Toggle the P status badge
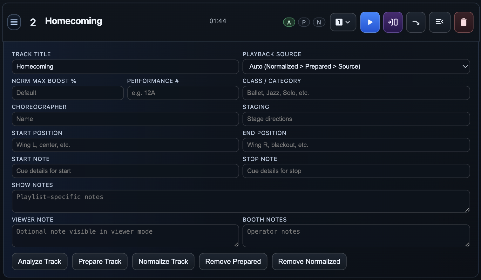Viewport: 481px width, 280px height. tap(304, 22)
